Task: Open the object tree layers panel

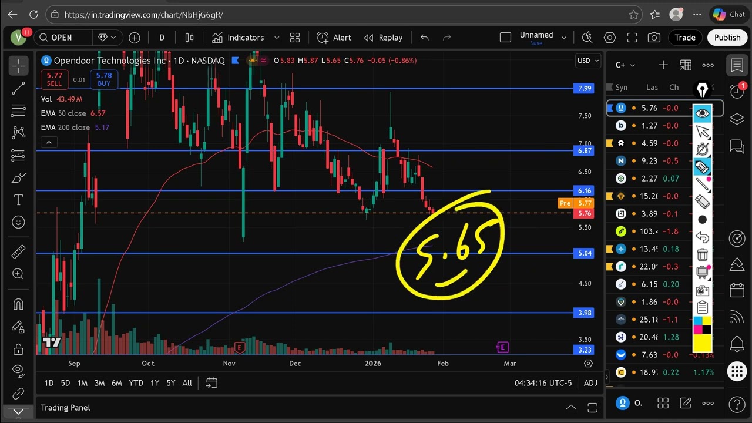Action: tap(737, 119)
